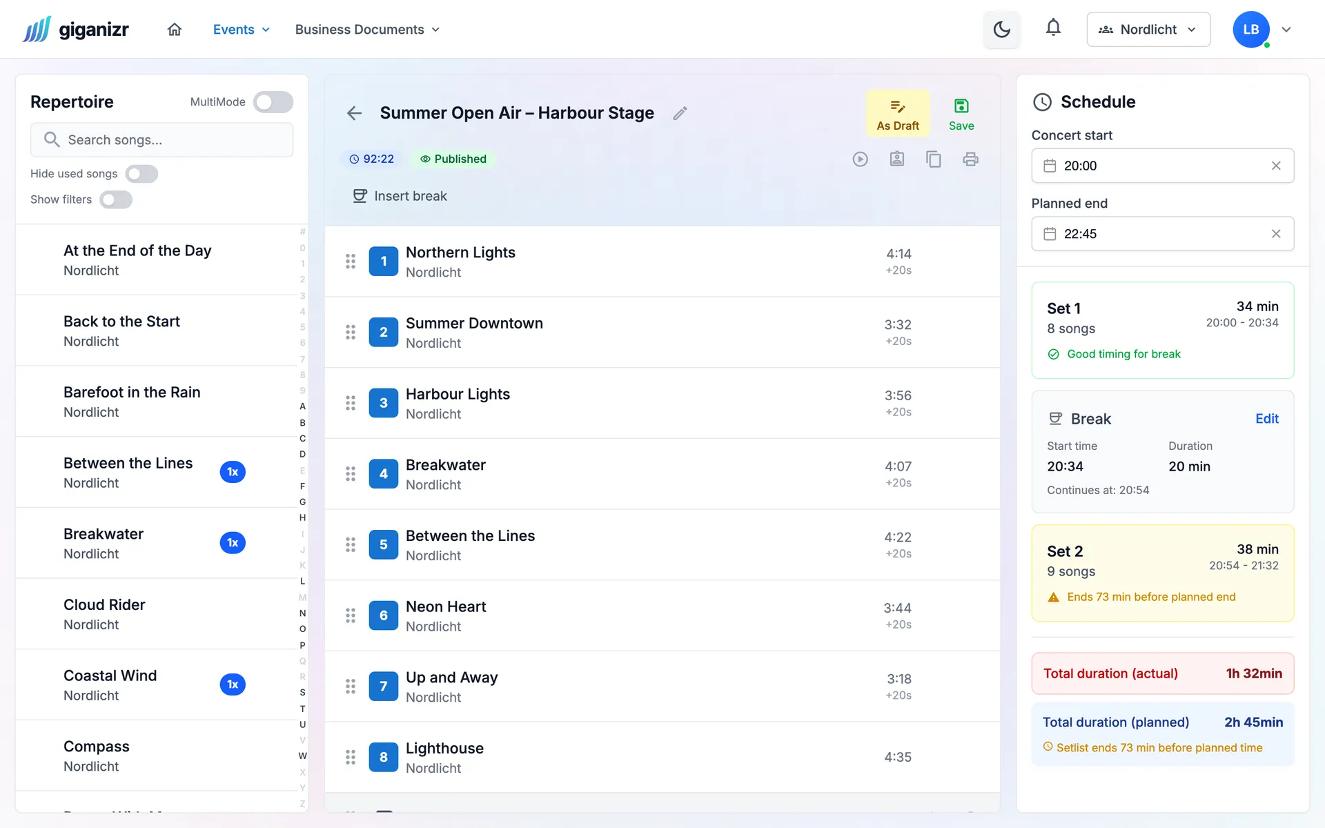Open the stage view portrait icon

pos(897,159)
